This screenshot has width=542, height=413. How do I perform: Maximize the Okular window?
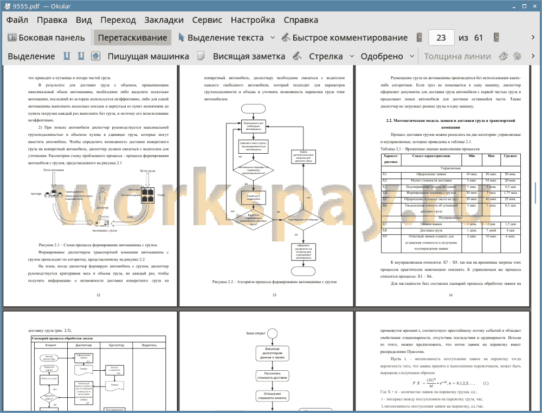524,6
